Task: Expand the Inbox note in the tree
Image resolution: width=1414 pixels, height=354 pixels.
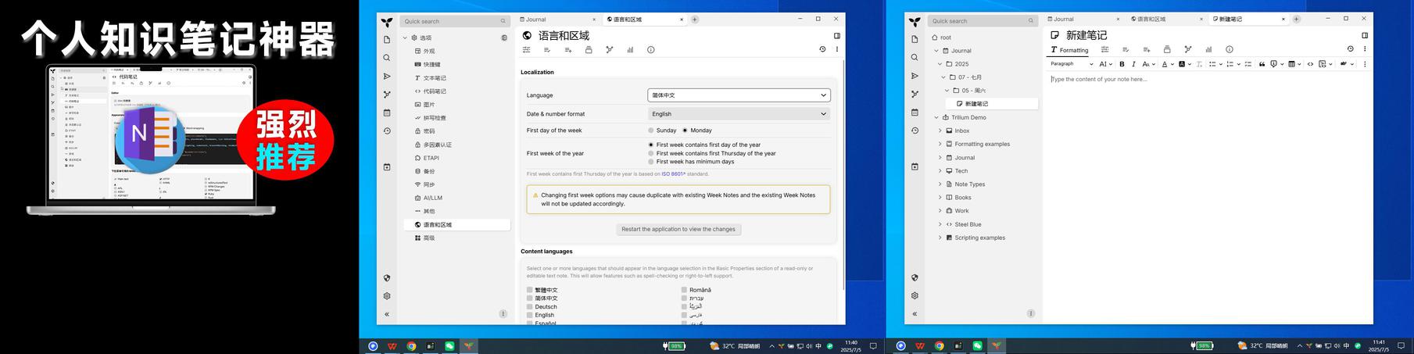Action: point(940,131)
